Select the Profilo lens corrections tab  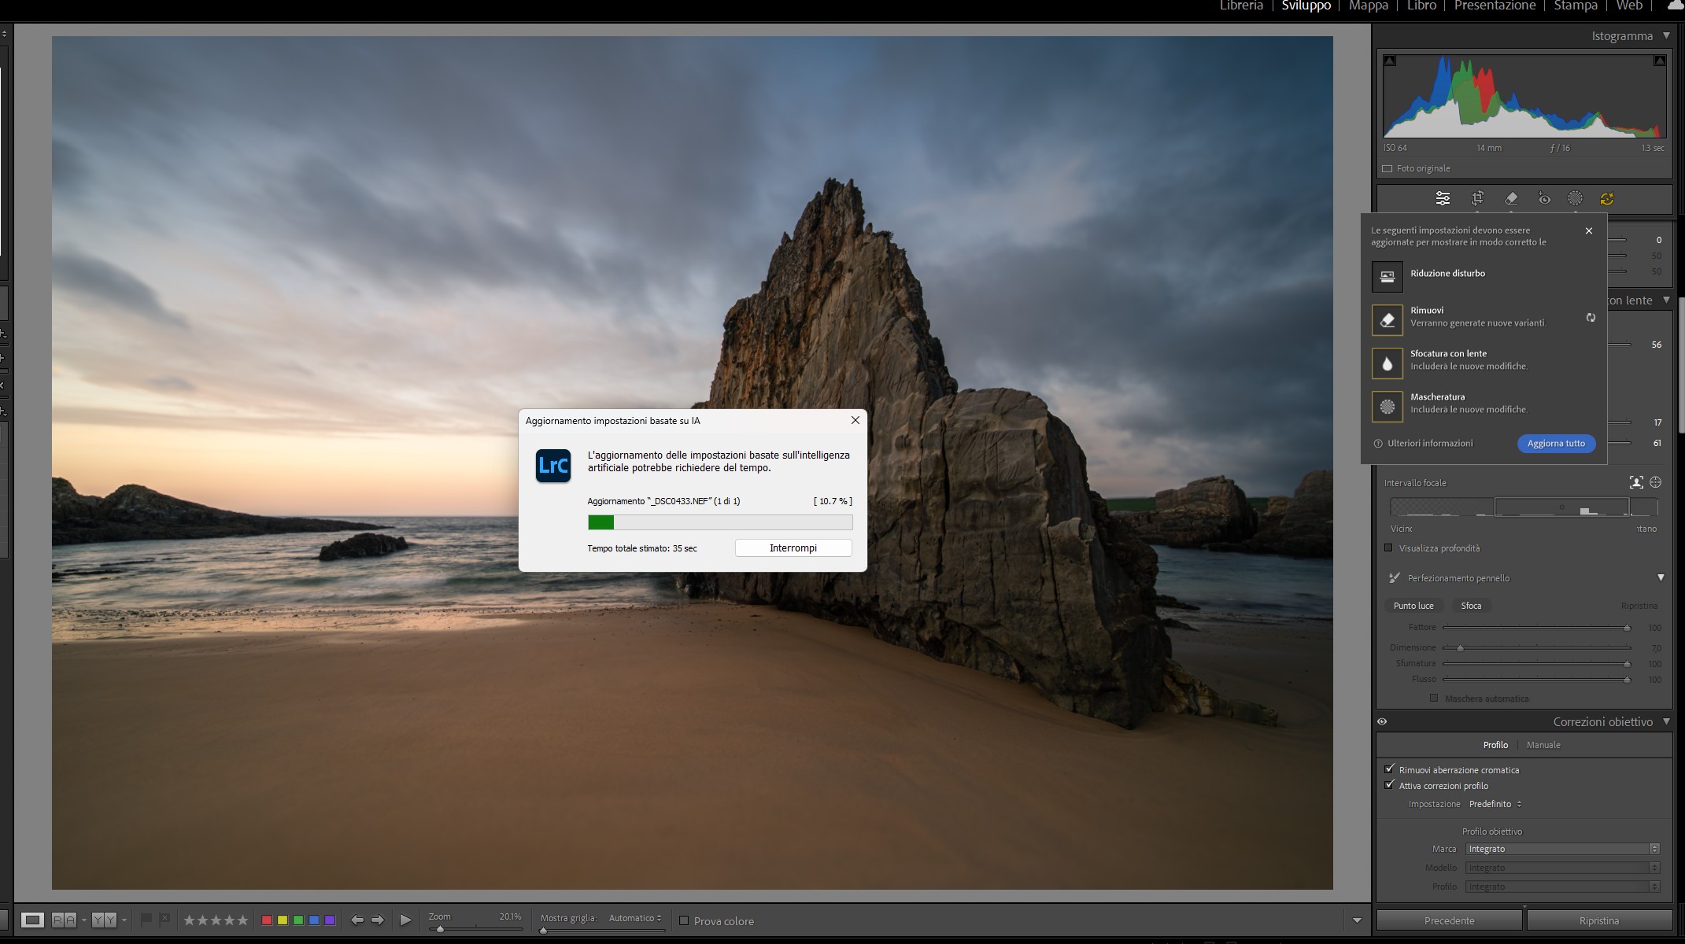1495,745
